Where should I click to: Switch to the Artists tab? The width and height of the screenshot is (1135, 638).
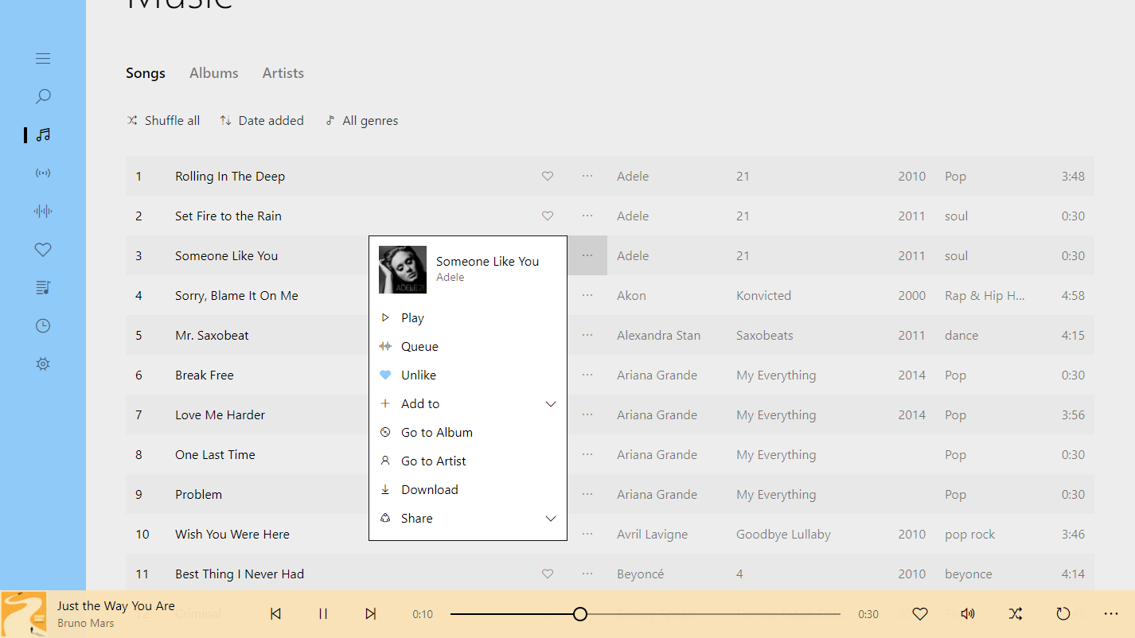coord(283,73)
